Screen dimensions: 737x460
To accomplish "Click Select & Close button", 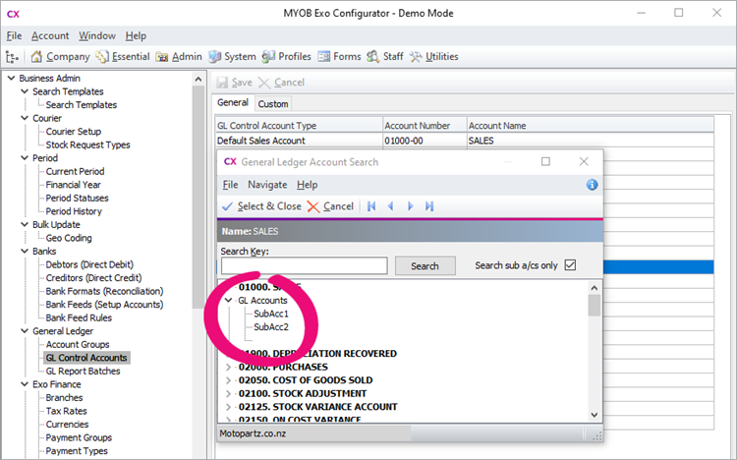I will [261, 206].
